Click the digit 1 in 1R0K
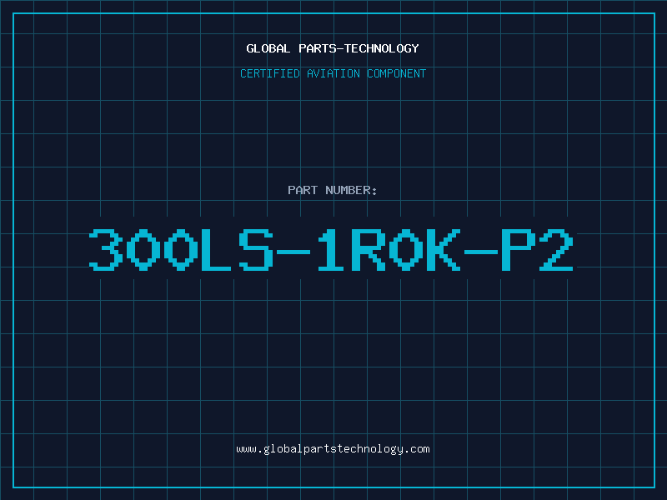The image size is (667, 500). [330, 249]
